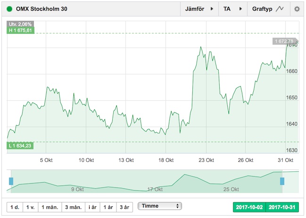
Task: Click the 13 Okt axis label
Action: pos(126,160)
